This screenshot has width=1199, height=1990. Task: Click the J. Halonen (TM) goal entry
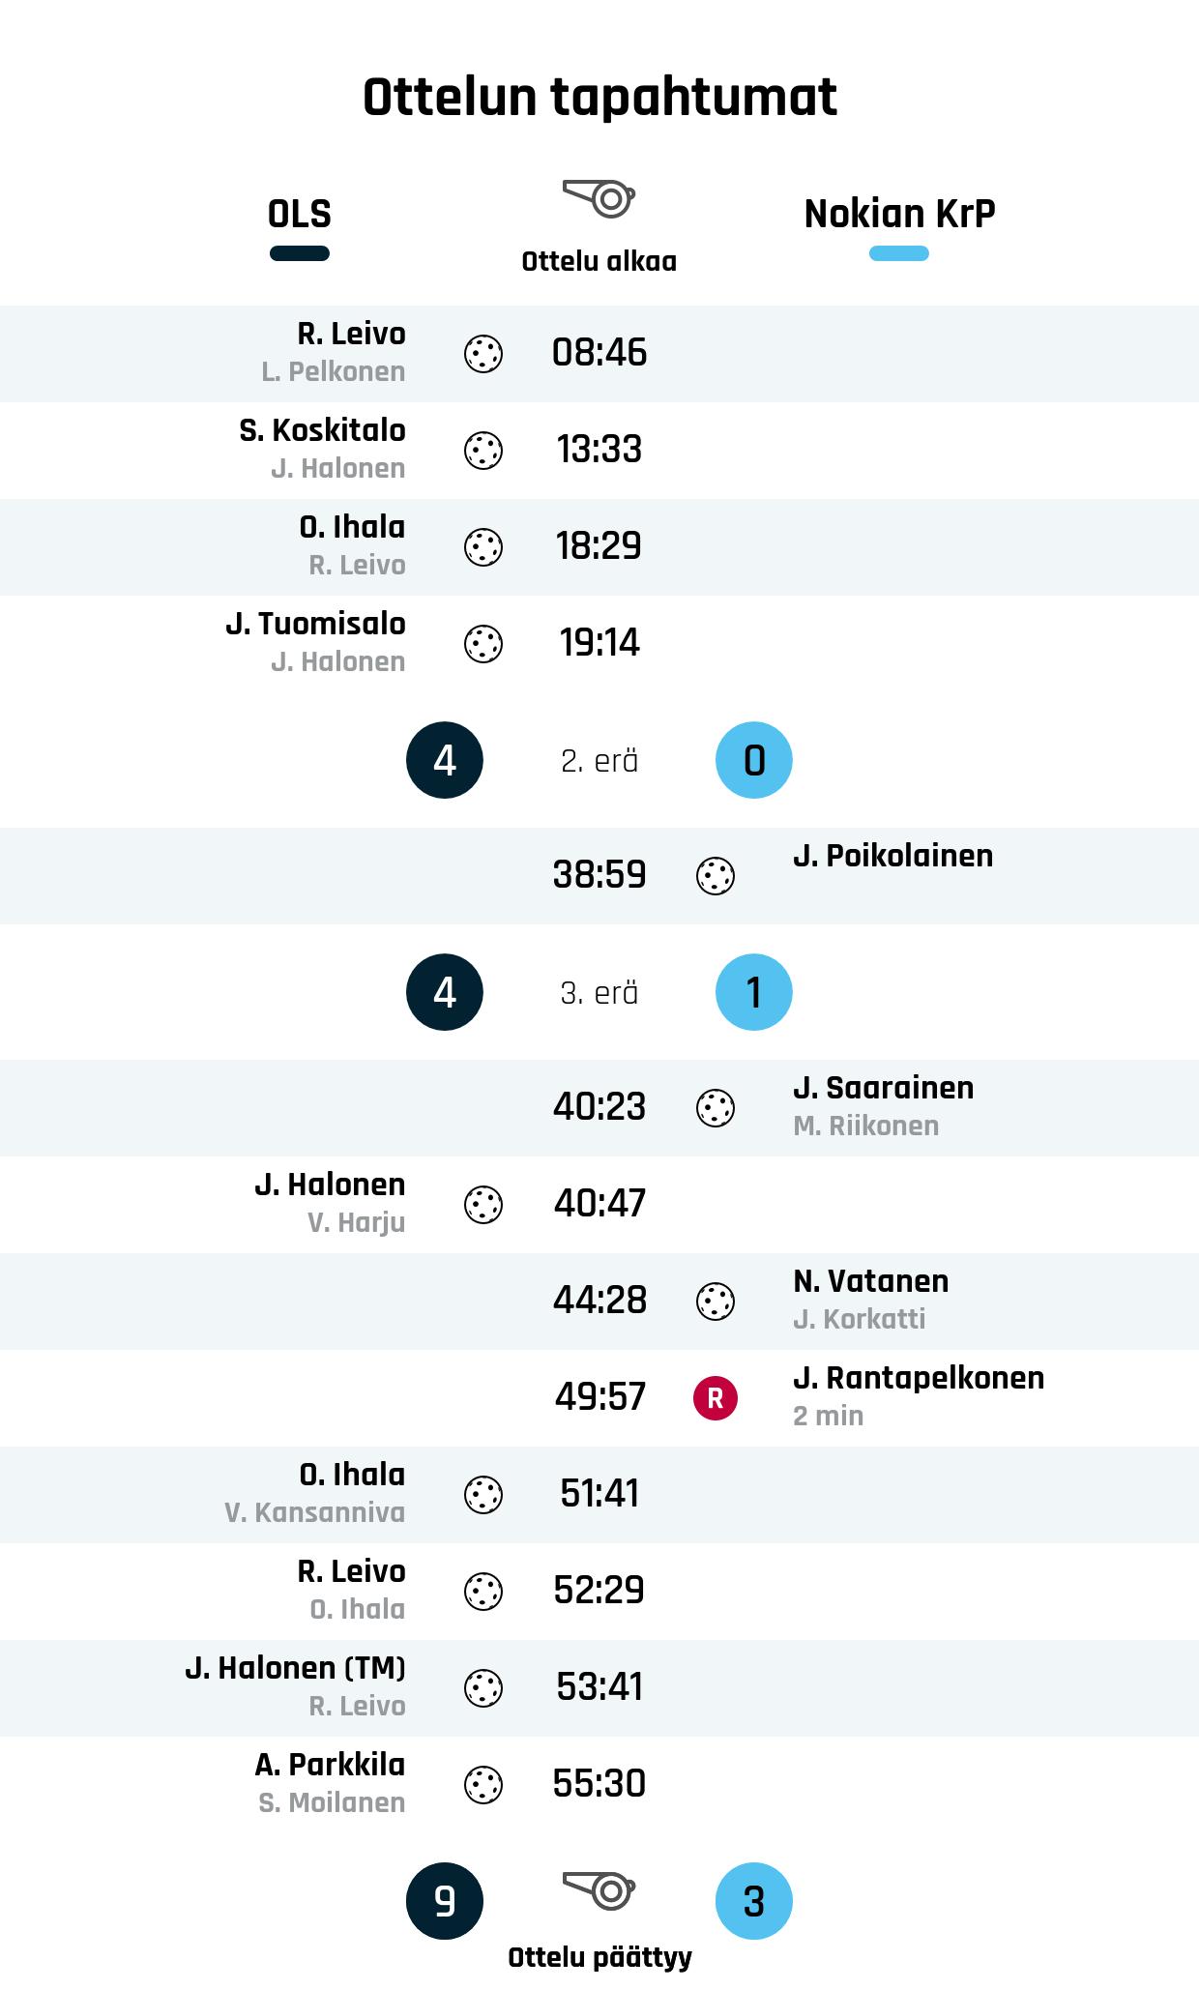click(296, 1668)
